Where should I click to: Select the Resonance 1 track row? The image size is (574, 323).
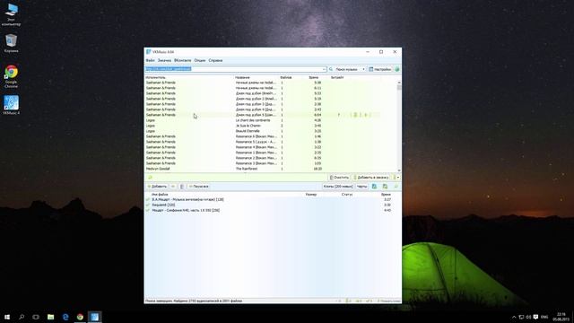(x=271, y=153)
